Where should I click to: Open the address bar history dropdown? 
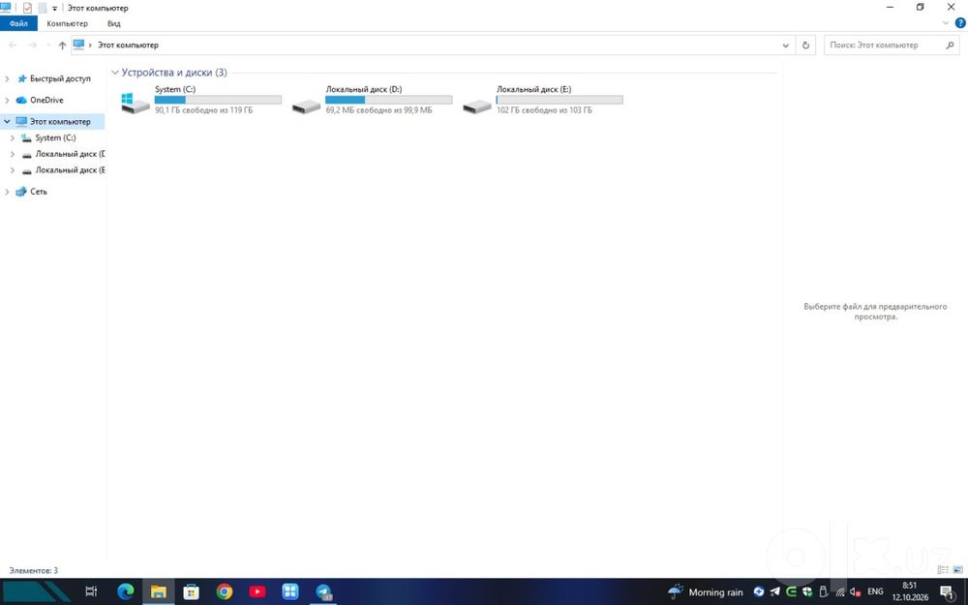point(785,45)
